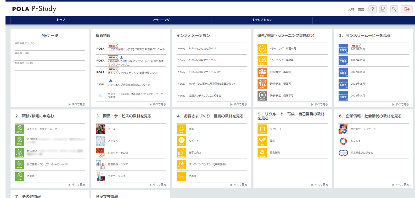Open 定期メンテナンスのお知らせ notice
415x198 pixels.
click(205, 96)
